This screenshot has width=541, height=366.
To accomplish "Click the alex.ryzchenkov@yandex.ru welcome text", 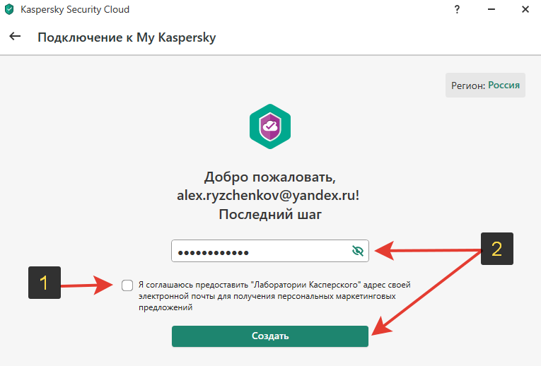I will 268,196.
